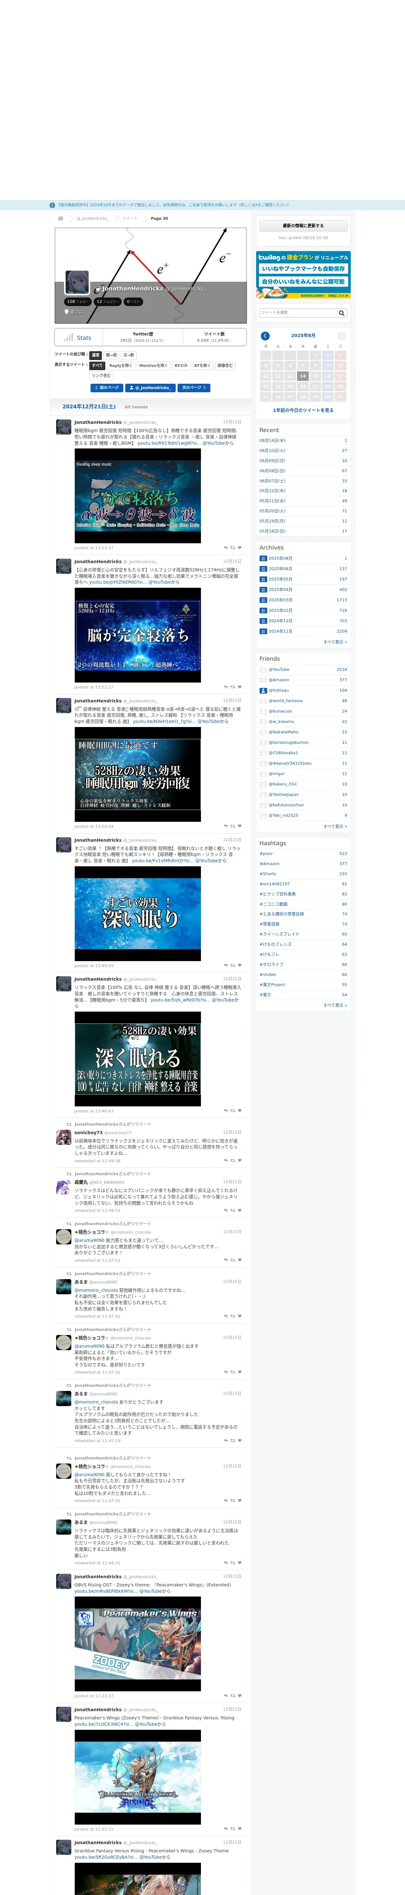The height and width of the screenshot is (1895, 405).
Task: Open list icon for 2025年05月 archive
Action: [263, 579]
